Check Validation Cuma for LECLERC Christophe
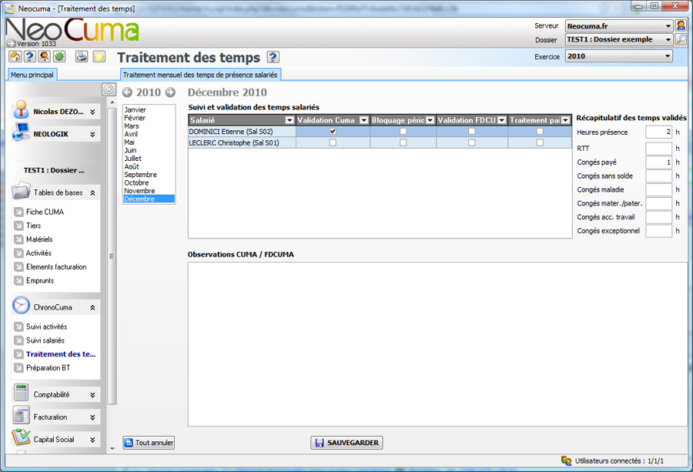Image resolution: width=693 pixels, height=472 pixels. click(333, 142)
